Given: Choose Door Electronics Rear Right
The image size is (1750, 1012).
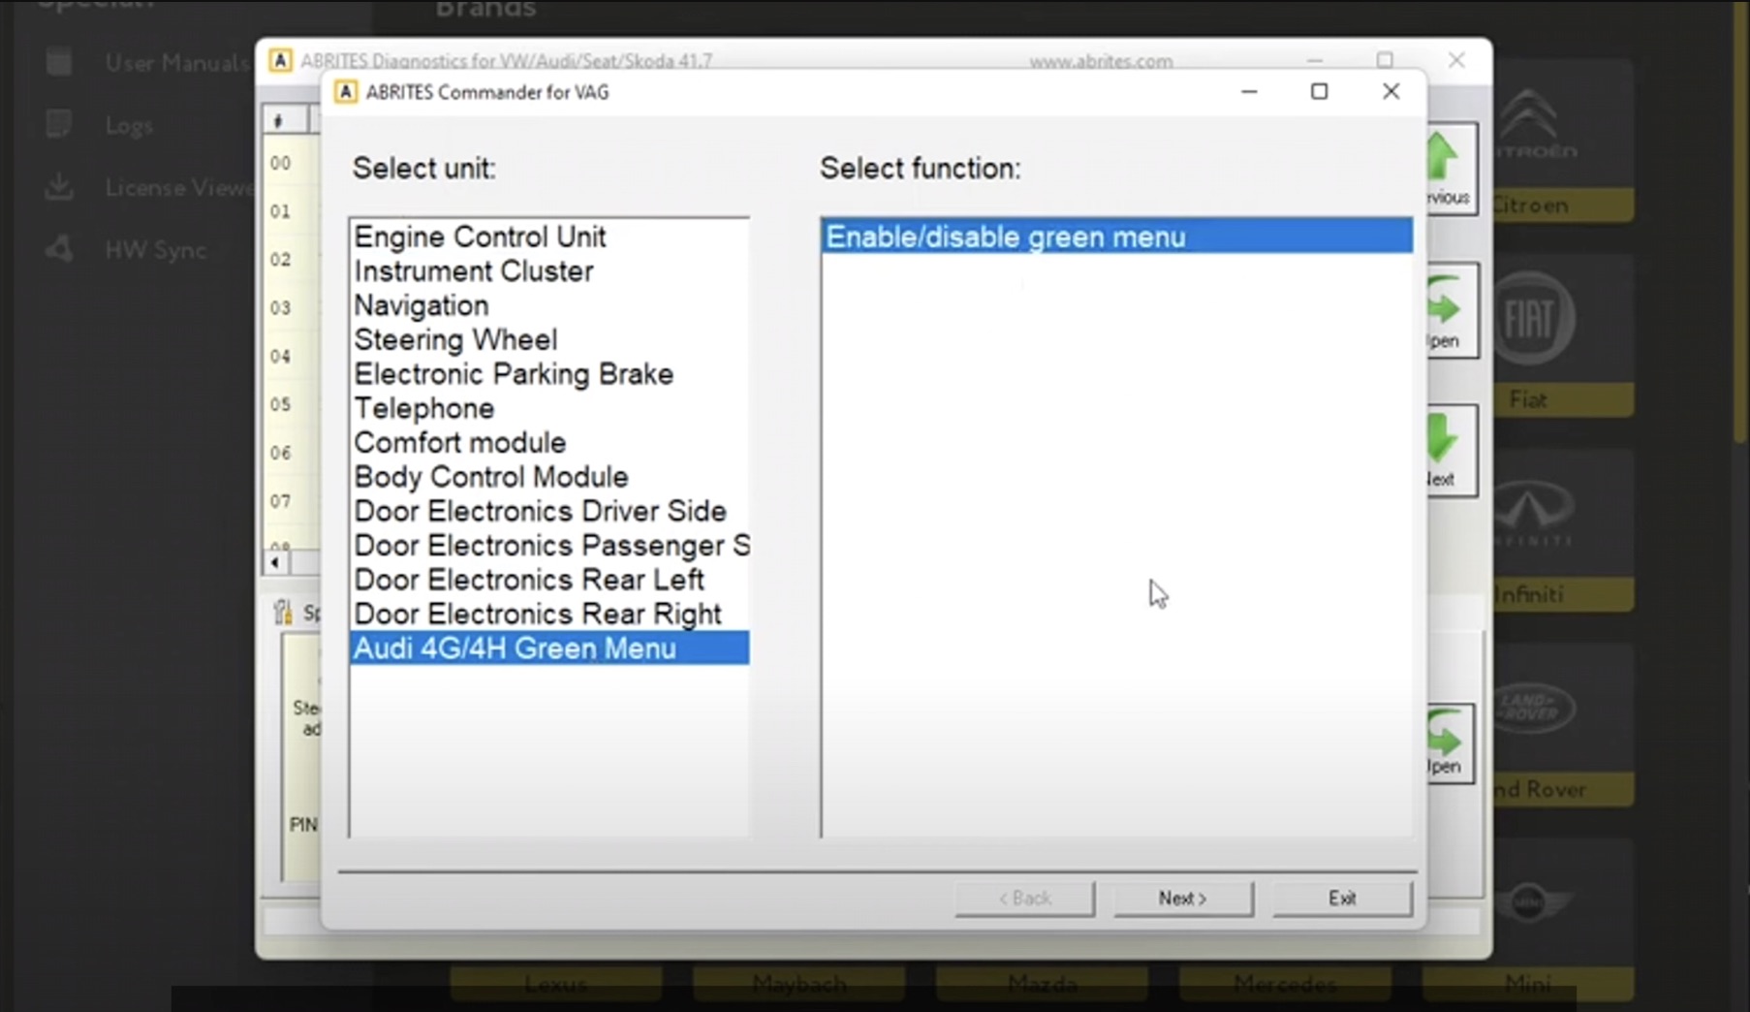Looking at the screenshot, I should (x=548, y=614).
